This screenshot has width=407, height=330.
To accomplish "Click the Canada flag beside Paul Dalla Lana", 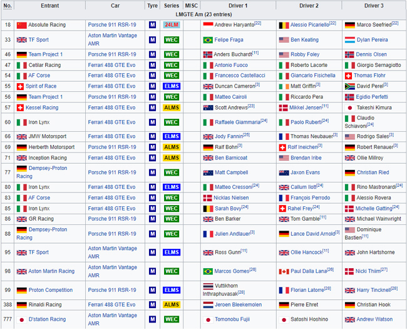I will 284,271.
